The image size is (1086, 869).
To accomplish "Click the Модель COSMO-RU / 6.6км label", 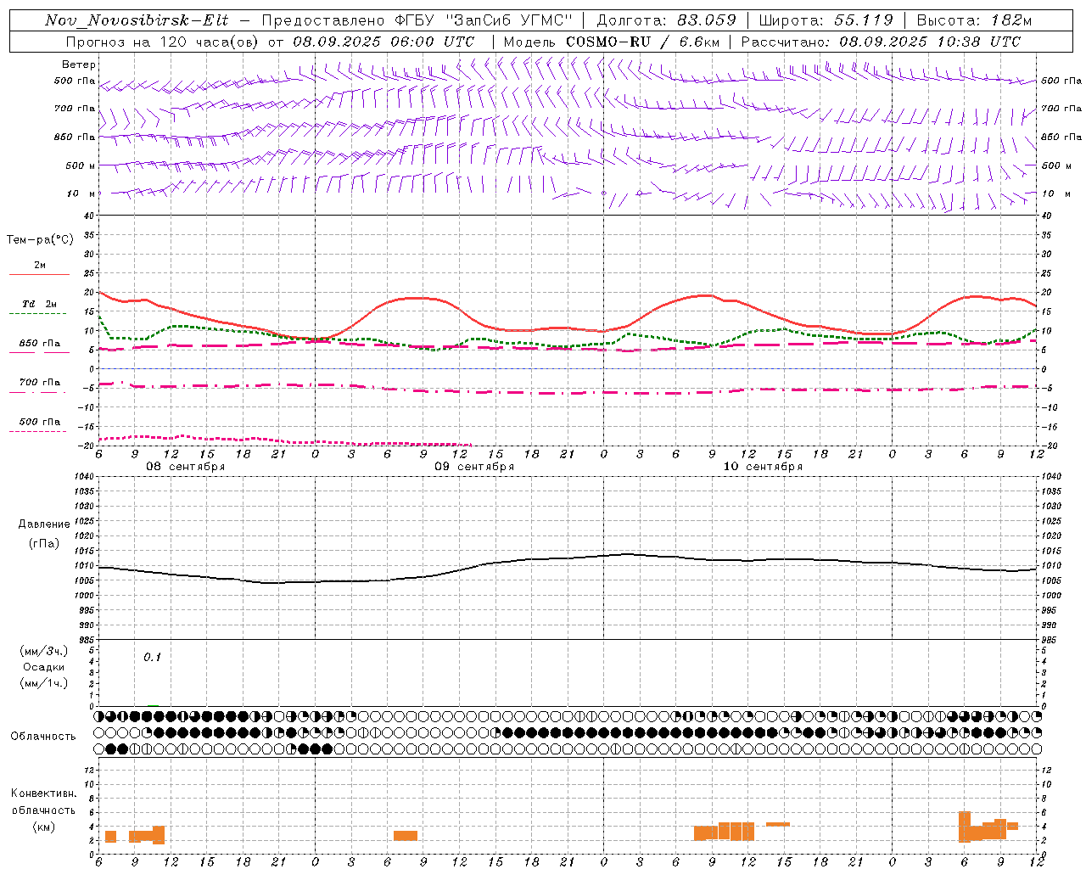I will 611,42.
